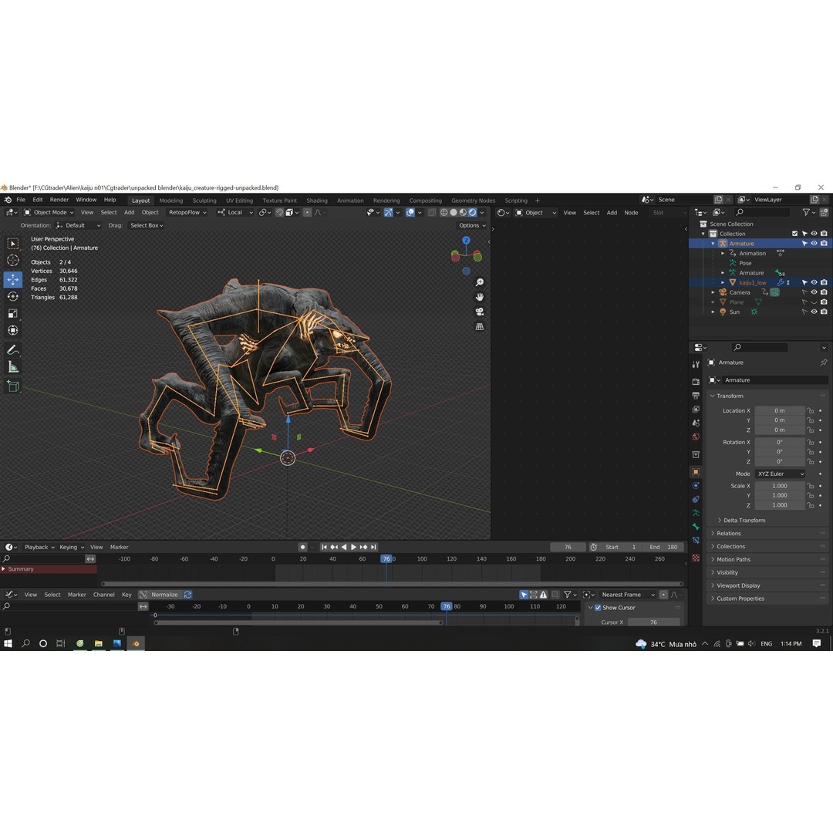Open the Object Constraints properties tab

[x=696, y=499]
